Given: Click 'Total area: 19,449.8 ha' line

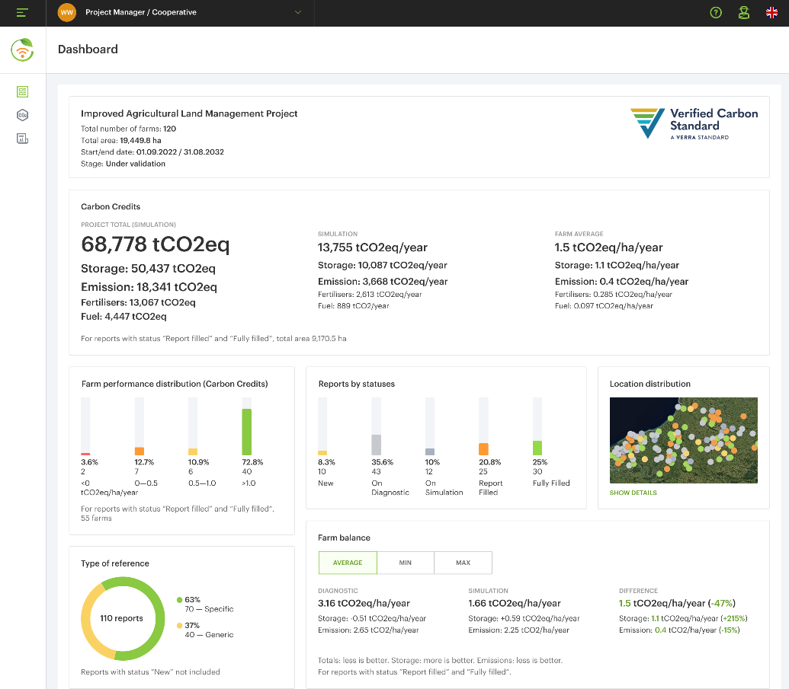Looking at the screenshot, I should [121, 140].
